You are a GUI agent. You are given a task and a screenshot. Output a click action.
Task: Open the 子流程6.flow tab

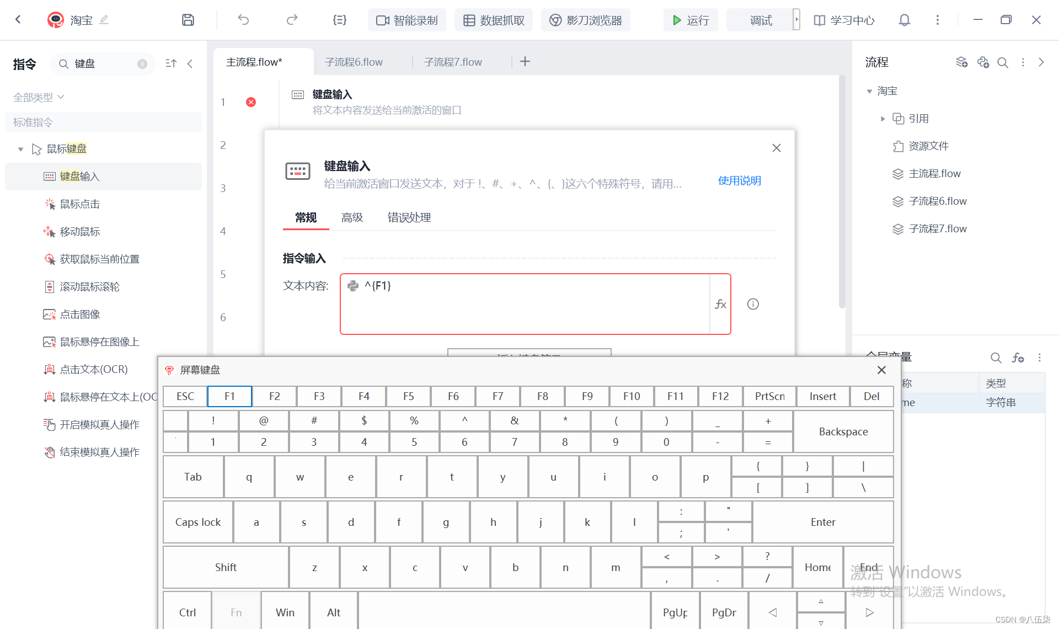coord(354,62)
